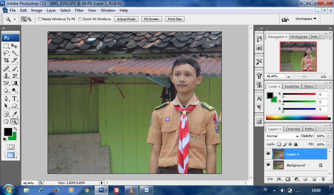The height and width of the screenshot is (195, 334).
Task: Select the Clone Stamp tool
Action: [x=6, y=76]
